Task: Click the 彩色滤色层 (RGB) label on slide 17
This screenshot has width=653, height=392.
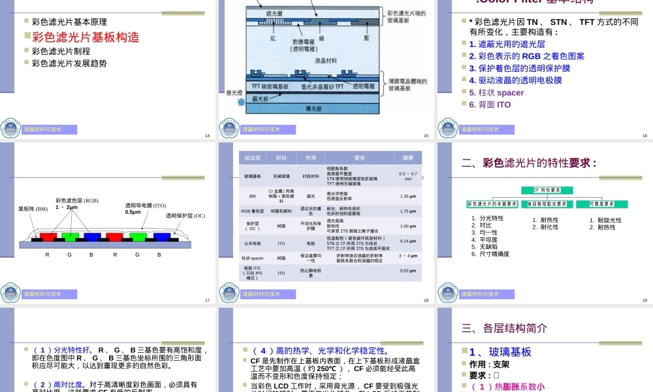Action: (x=77, y=201)
